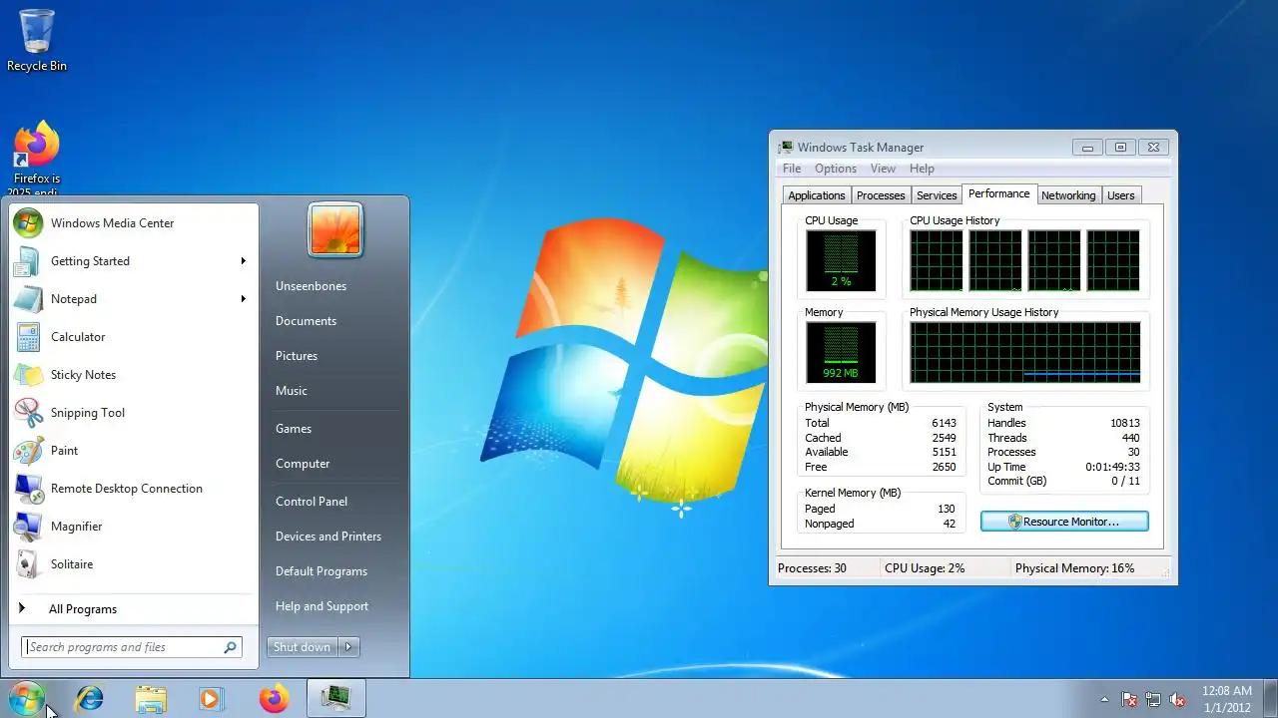
Task: Open the View menu in Task Manager
Action: [883, 169]
